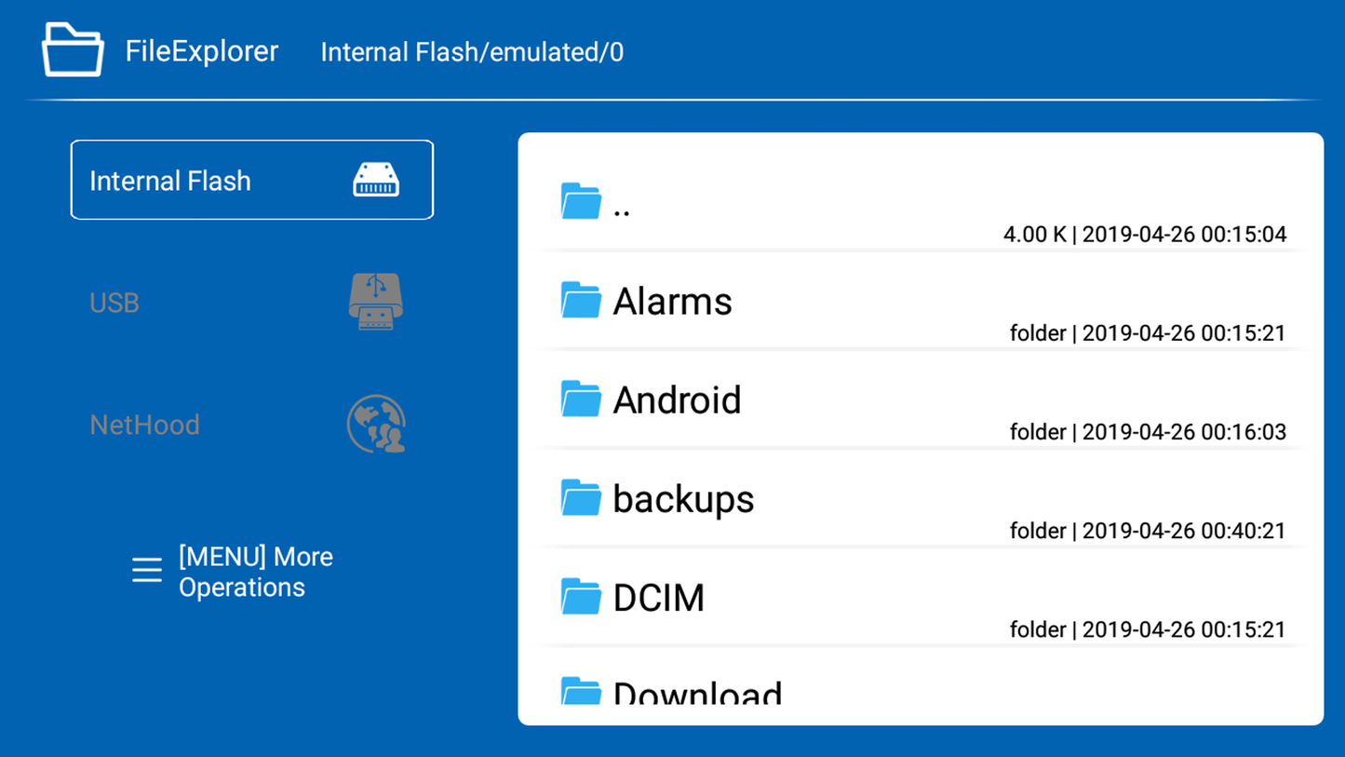1345x757 pixels.
Task: Switch to USB storage
Action: click(x=114, y=303)
